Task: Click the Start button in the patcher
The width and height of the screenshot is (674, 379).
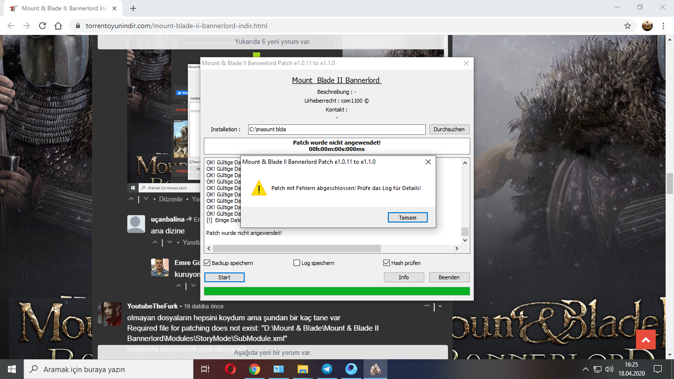Action: (x=225, y=277)
